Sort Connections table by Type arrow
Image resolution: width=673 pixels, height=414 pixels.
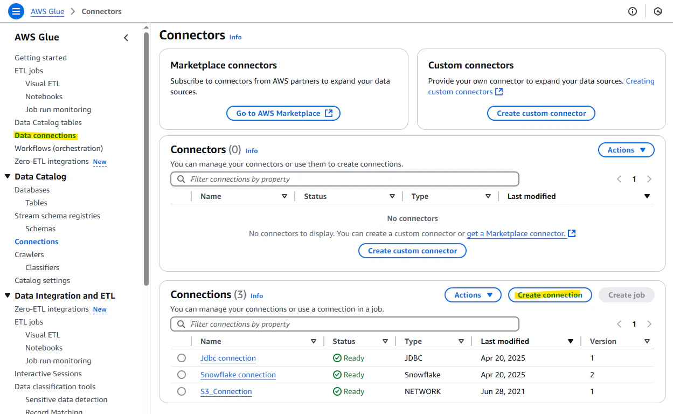click(461, 341)
